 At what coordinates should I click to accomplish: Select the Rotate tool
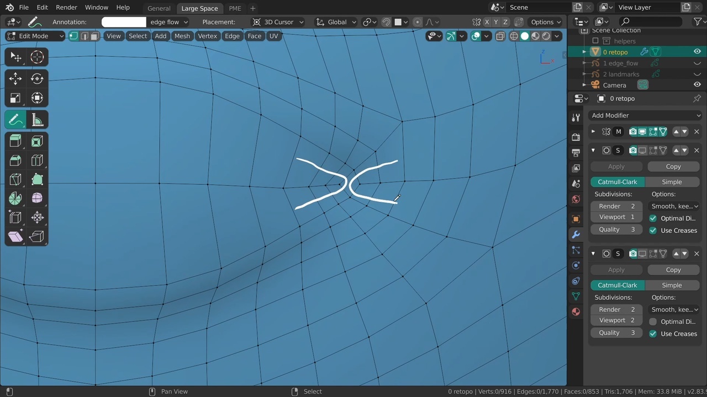pos(37,78)
